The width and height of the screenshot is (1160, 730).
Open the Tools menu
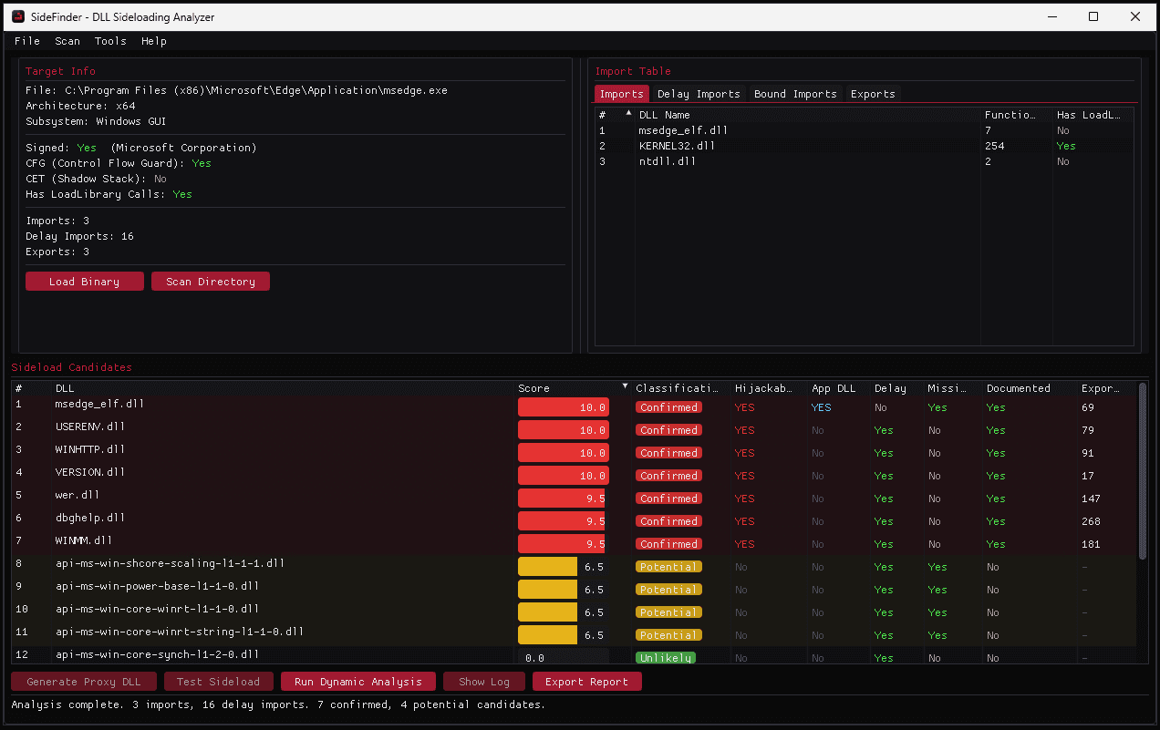point(110,41)
